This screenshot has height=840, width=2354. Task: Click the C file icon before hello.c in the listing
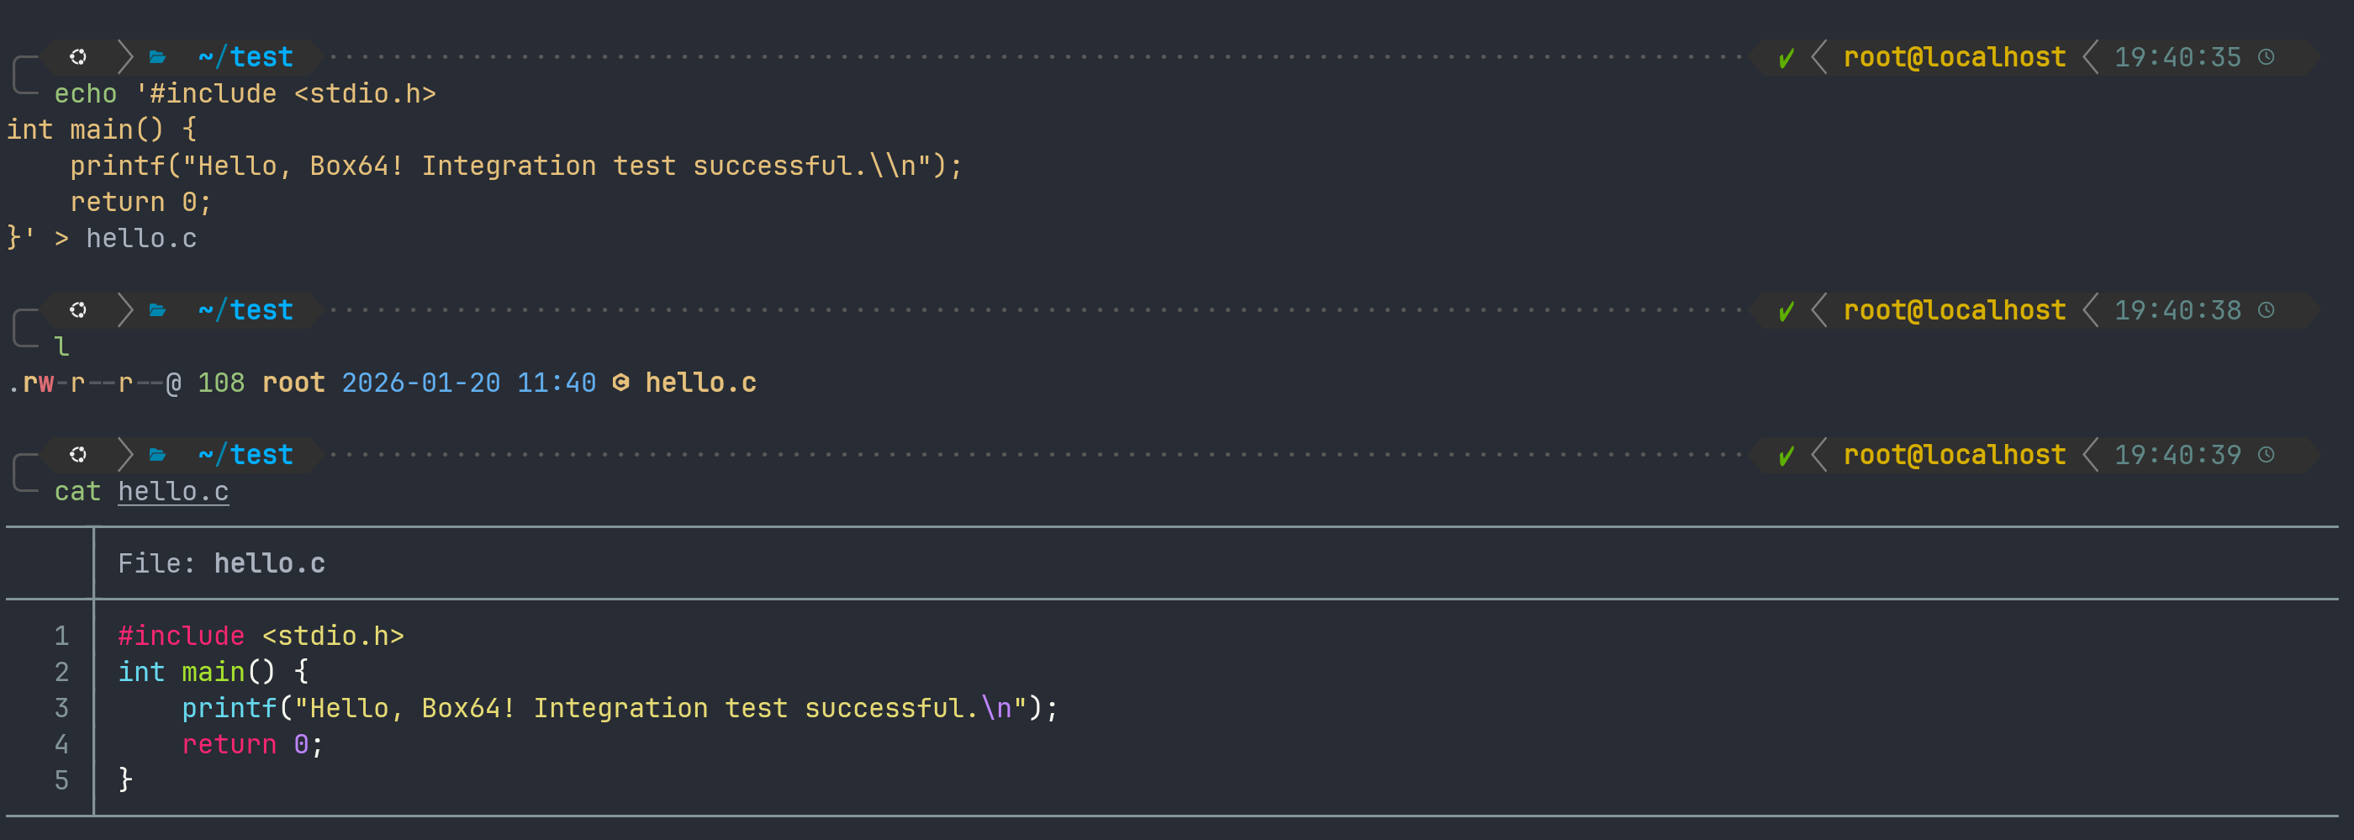(x=620, y=383)
